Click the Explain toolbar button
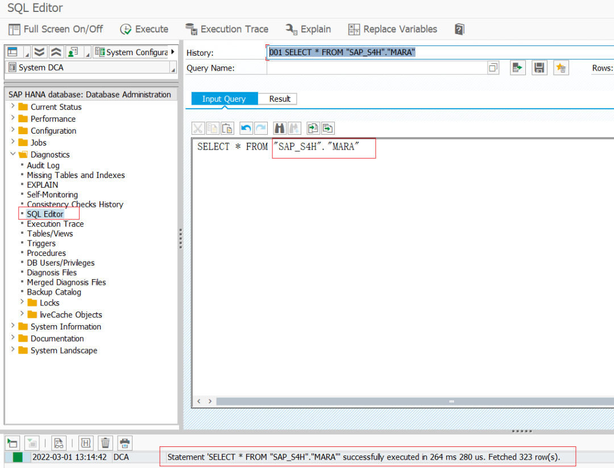The width and height of the screenshot is (614, 468). pos(308,30)
